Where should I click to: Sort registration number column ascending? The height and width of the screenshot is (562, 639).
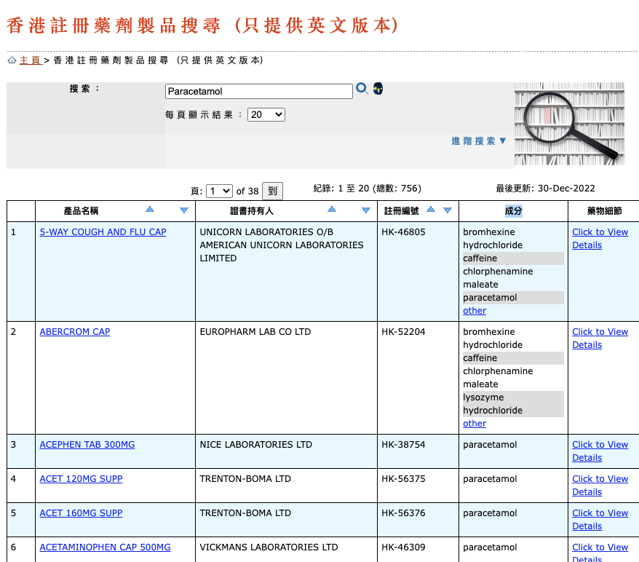point(430,210)
